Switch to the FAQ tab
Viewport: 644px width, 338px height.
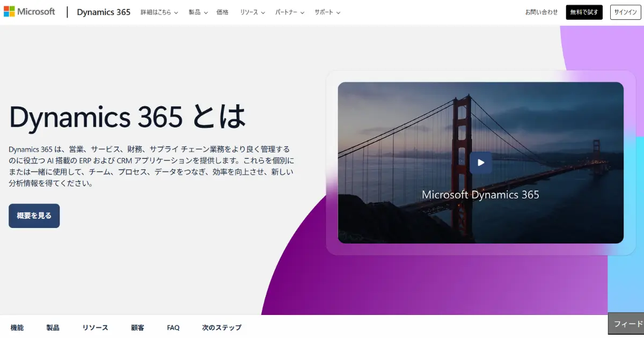point(173,327)
